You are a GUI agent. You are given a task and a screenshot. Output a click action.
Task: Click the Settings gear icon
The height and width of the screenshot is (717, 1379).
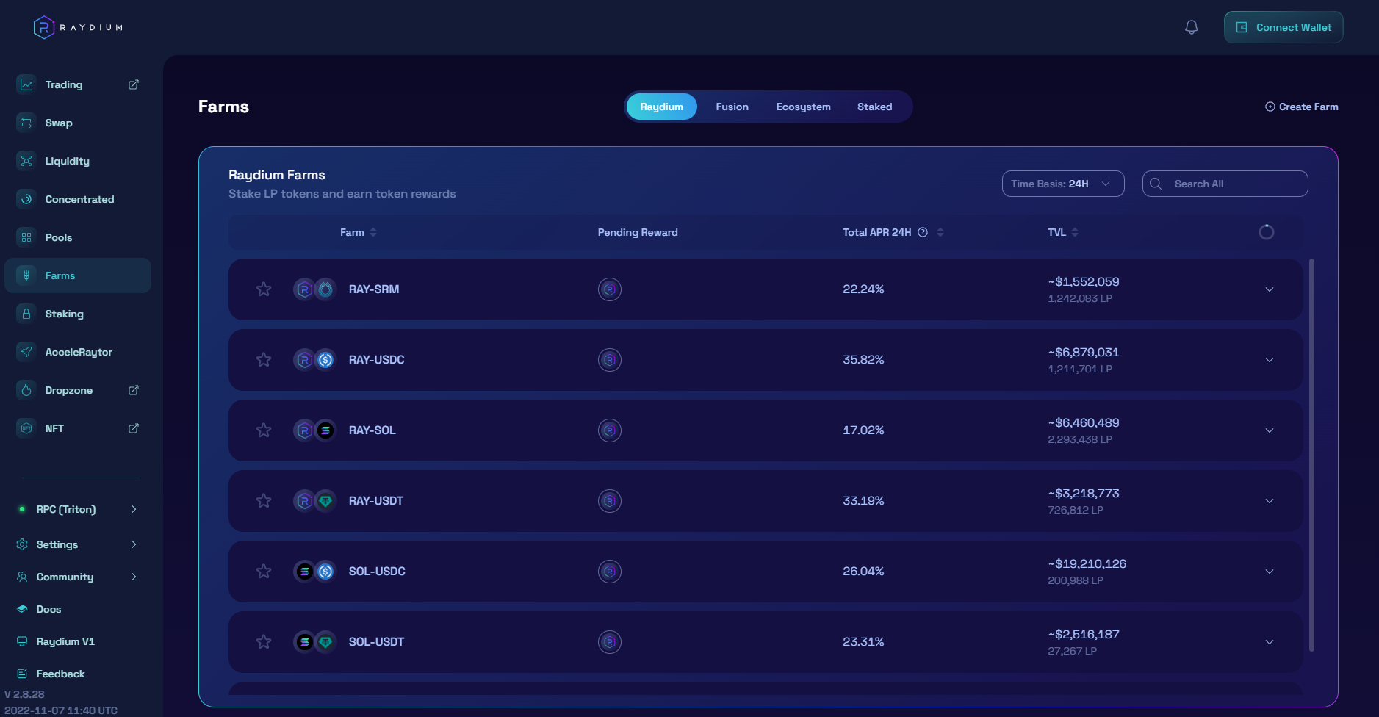click(22, 544)
